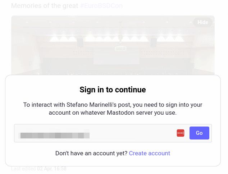This screenshot has width=228, height=174.
Task: Click the red password manager icon
Action: coord(181,133)
